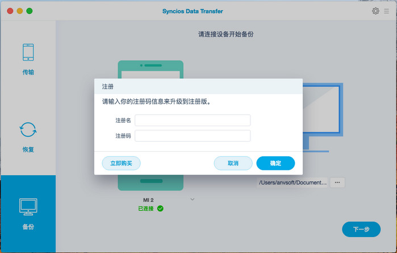Select the 恢复 sync arrows icon

tap(28, 130)
